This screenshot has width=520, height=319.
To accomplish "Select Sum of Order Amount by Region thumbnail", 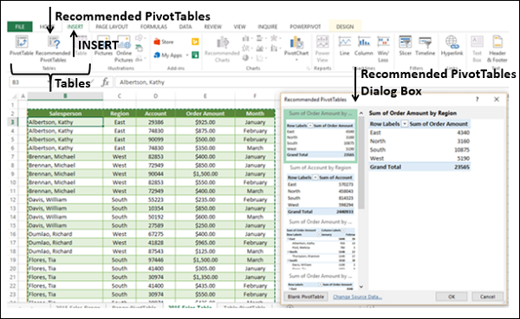I will coord(320,136).
